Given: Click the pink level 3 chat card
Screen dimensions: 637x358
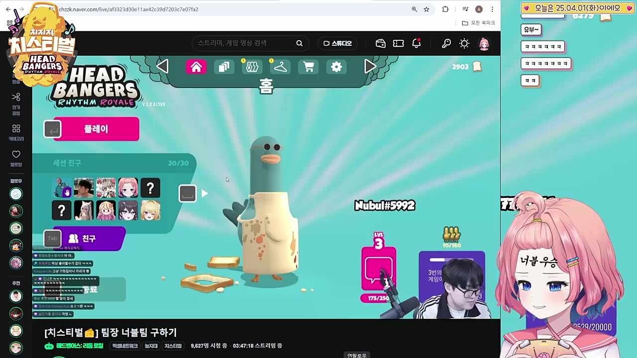Looking at the screenshot, I should 379,268.
